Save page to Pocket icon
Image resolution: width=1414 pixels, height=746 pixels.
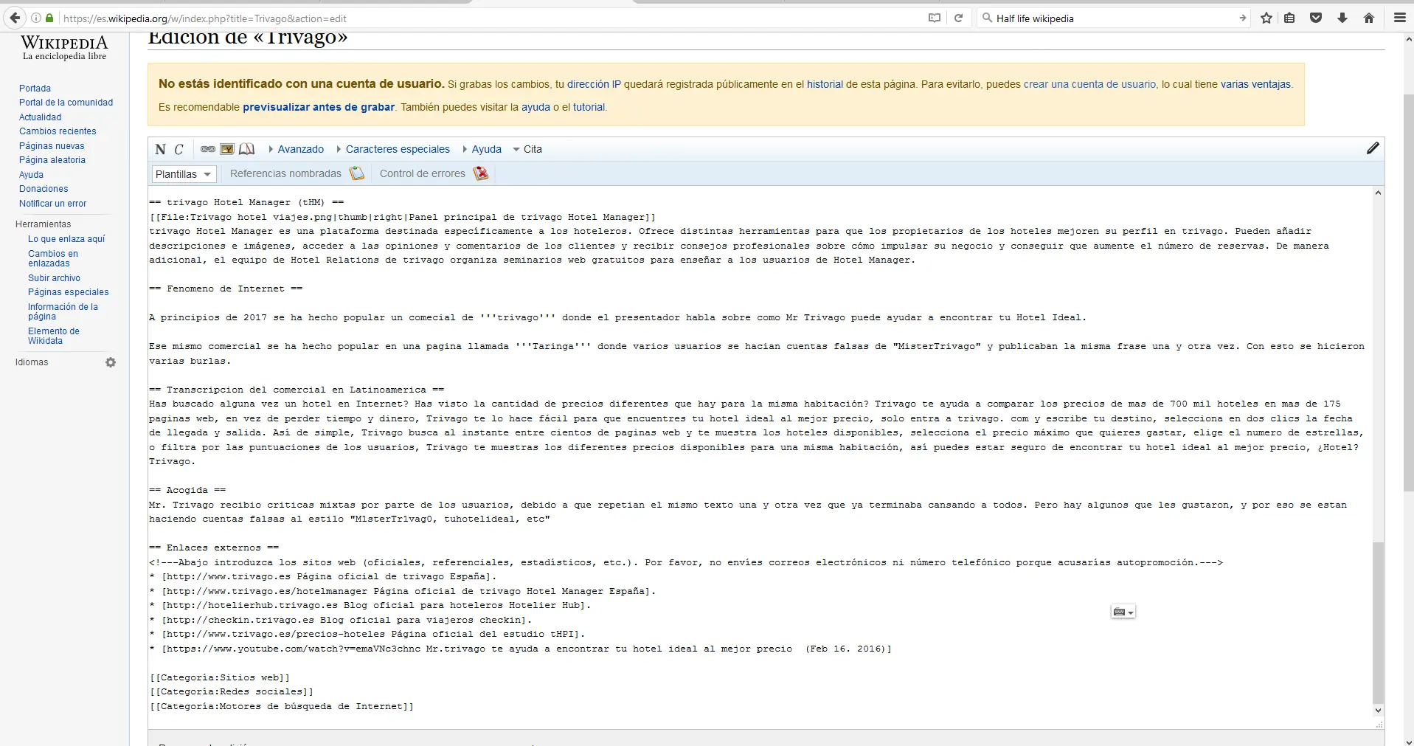click(x=1316, y=18)
